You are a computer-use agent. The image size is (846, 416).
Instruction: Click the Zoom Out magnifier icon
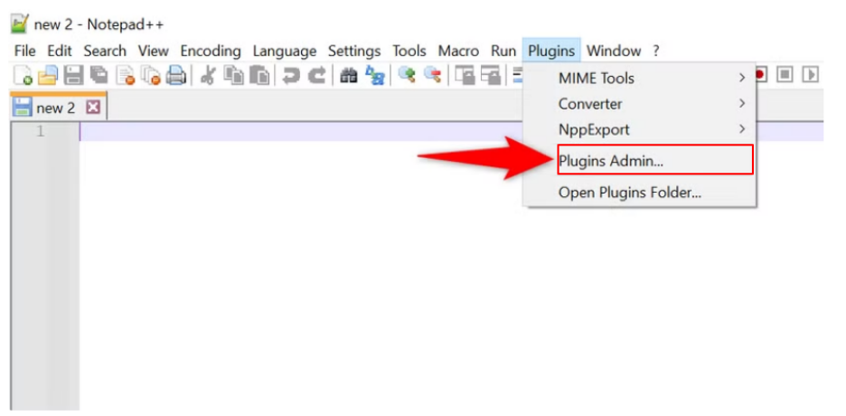(432, 76)
